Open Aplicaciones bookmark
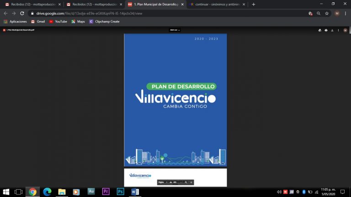 (15, 22)
